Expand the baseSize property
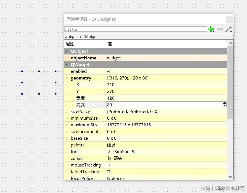 67,138
